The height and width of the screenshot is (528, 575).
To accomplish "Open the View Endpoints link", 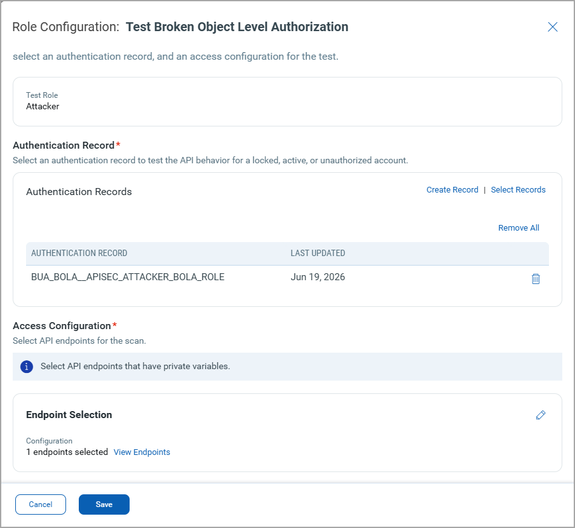I will coord(142,452).
